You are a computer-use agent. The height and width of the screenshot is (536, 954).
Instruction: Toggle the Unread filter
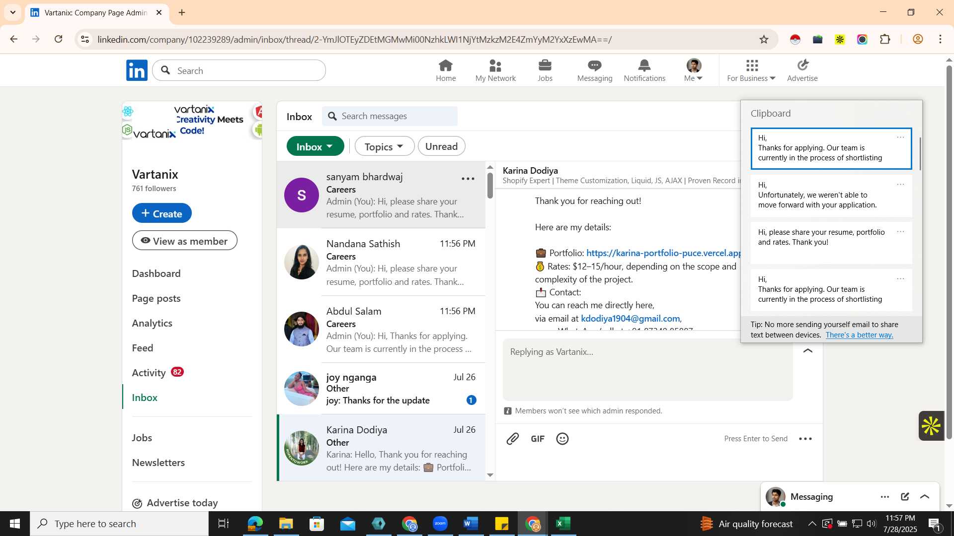441,146
